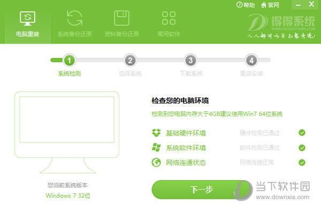The image size is (321, 211).
Task: Click the 基础硬件环境 icon
Action: coord(156,133)
